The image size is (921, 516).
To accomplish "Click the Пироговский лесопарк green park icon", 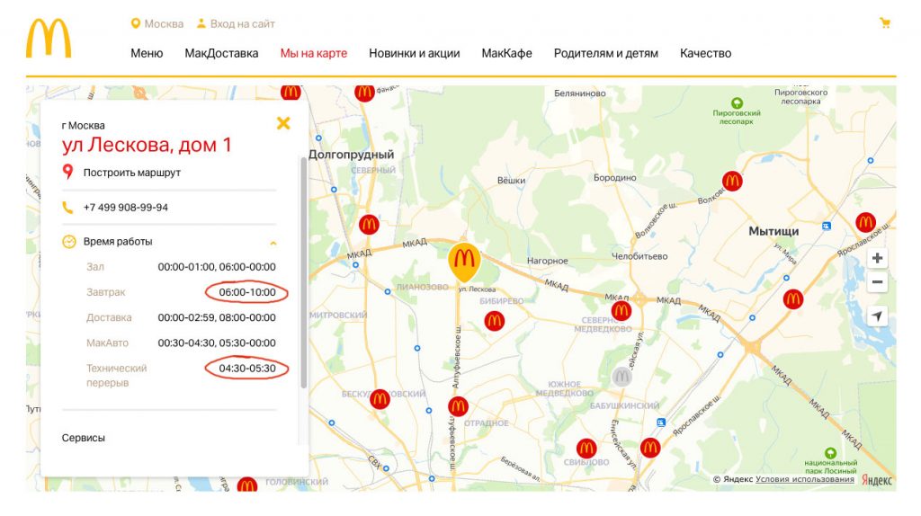I will click(737, 102).
